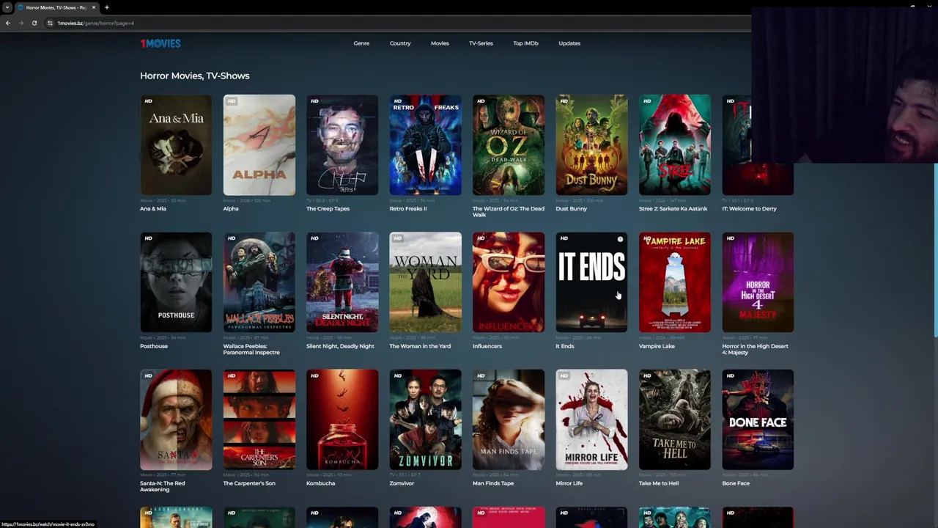Open The Carpenter's Son poster
Image resolution: width=938 pixels, height=528 pixels.
[x=259, y=419]
